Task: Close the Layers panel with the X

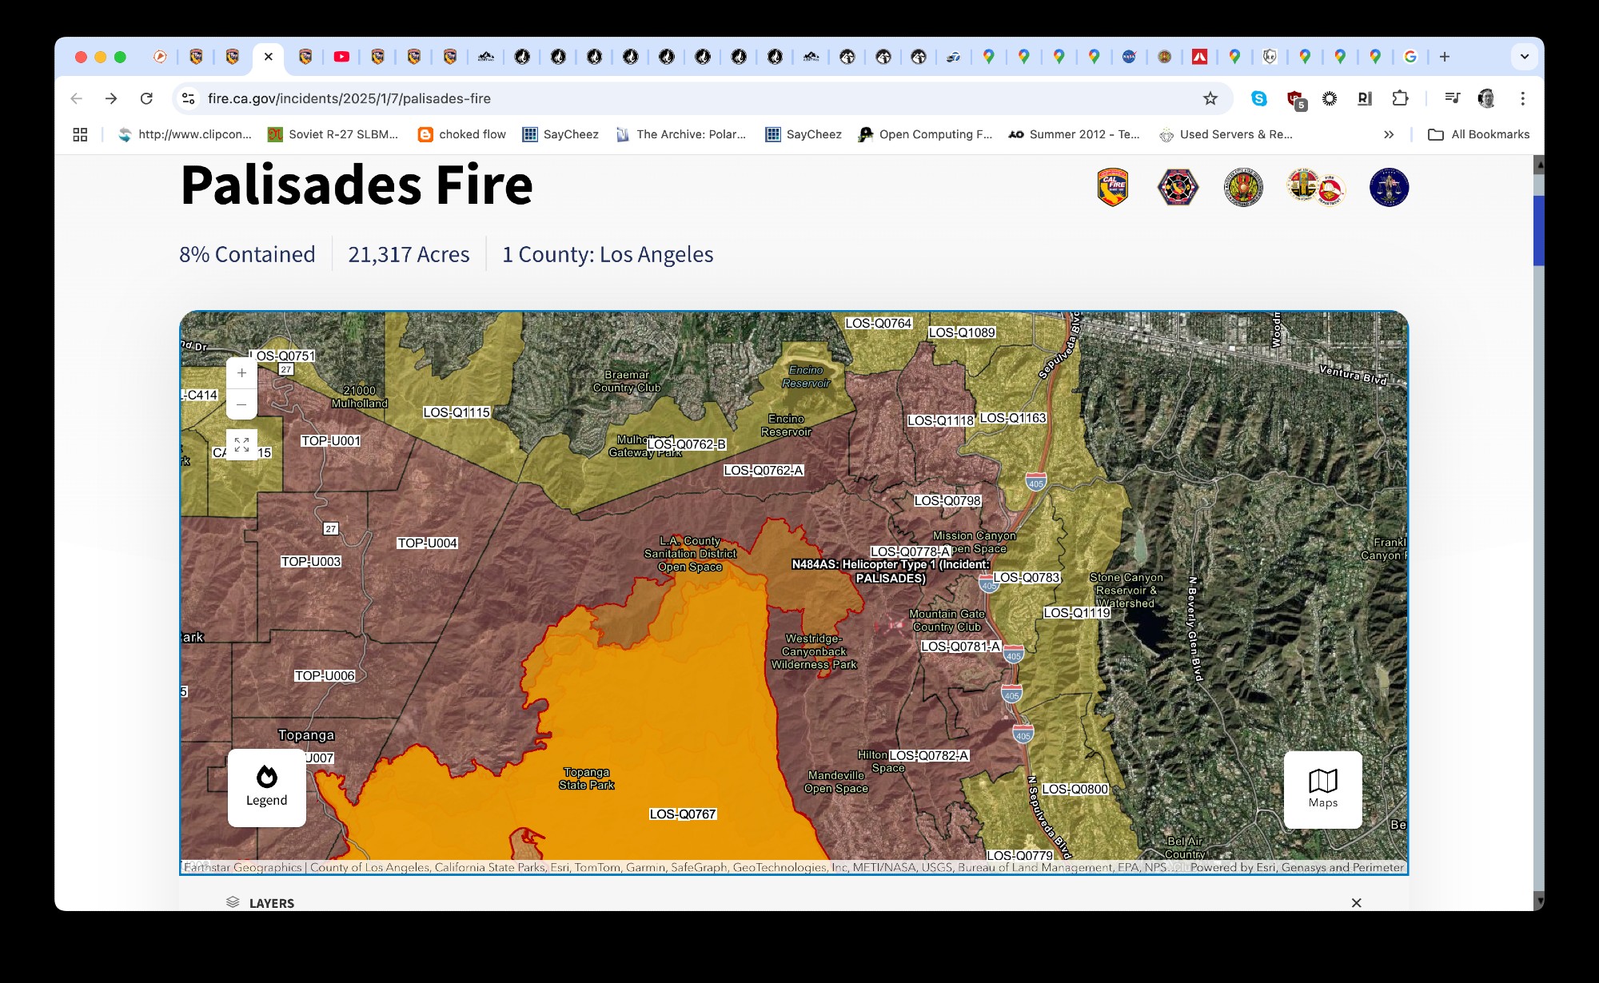Action: [x=1356, y=902]
